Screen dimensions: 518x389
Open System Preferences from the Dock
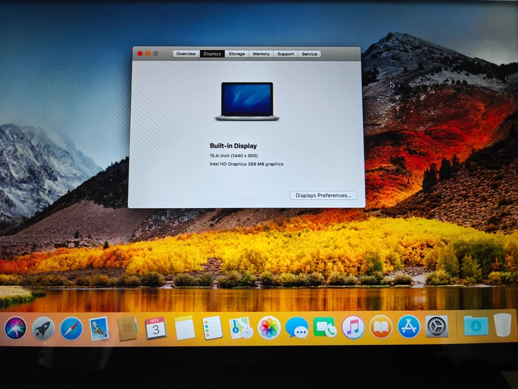pos(437,327)
